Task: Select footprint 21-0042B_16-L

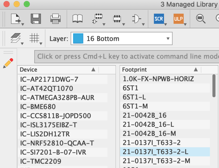Action: pyautogui.click(x=165, y=124)
